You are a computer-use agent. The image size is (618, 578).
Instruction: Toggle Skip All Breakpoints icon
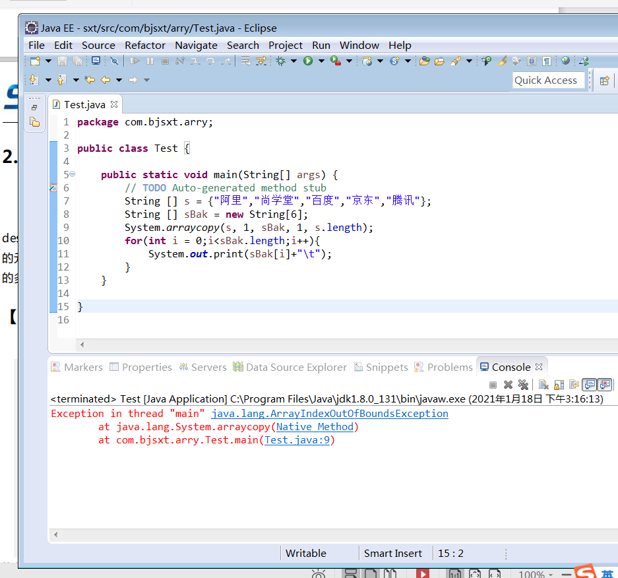tap(114, 61)
